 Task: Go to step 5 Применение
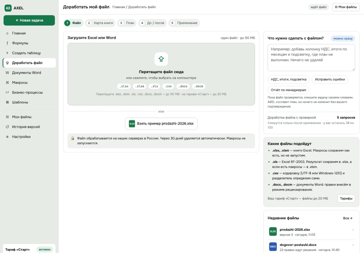pos(184,23)
